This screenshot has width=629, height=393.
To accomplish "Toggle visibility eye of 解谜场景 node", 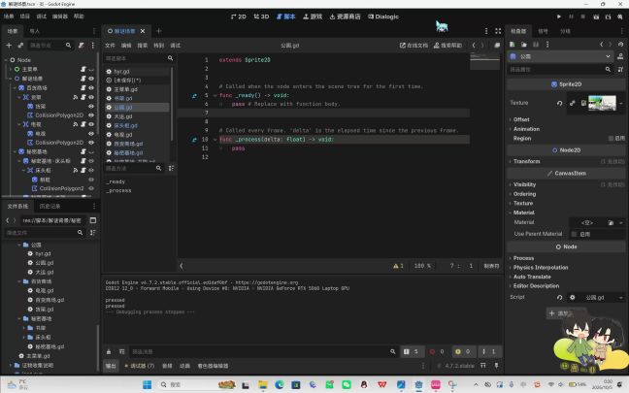I will [x=91, y=79].
